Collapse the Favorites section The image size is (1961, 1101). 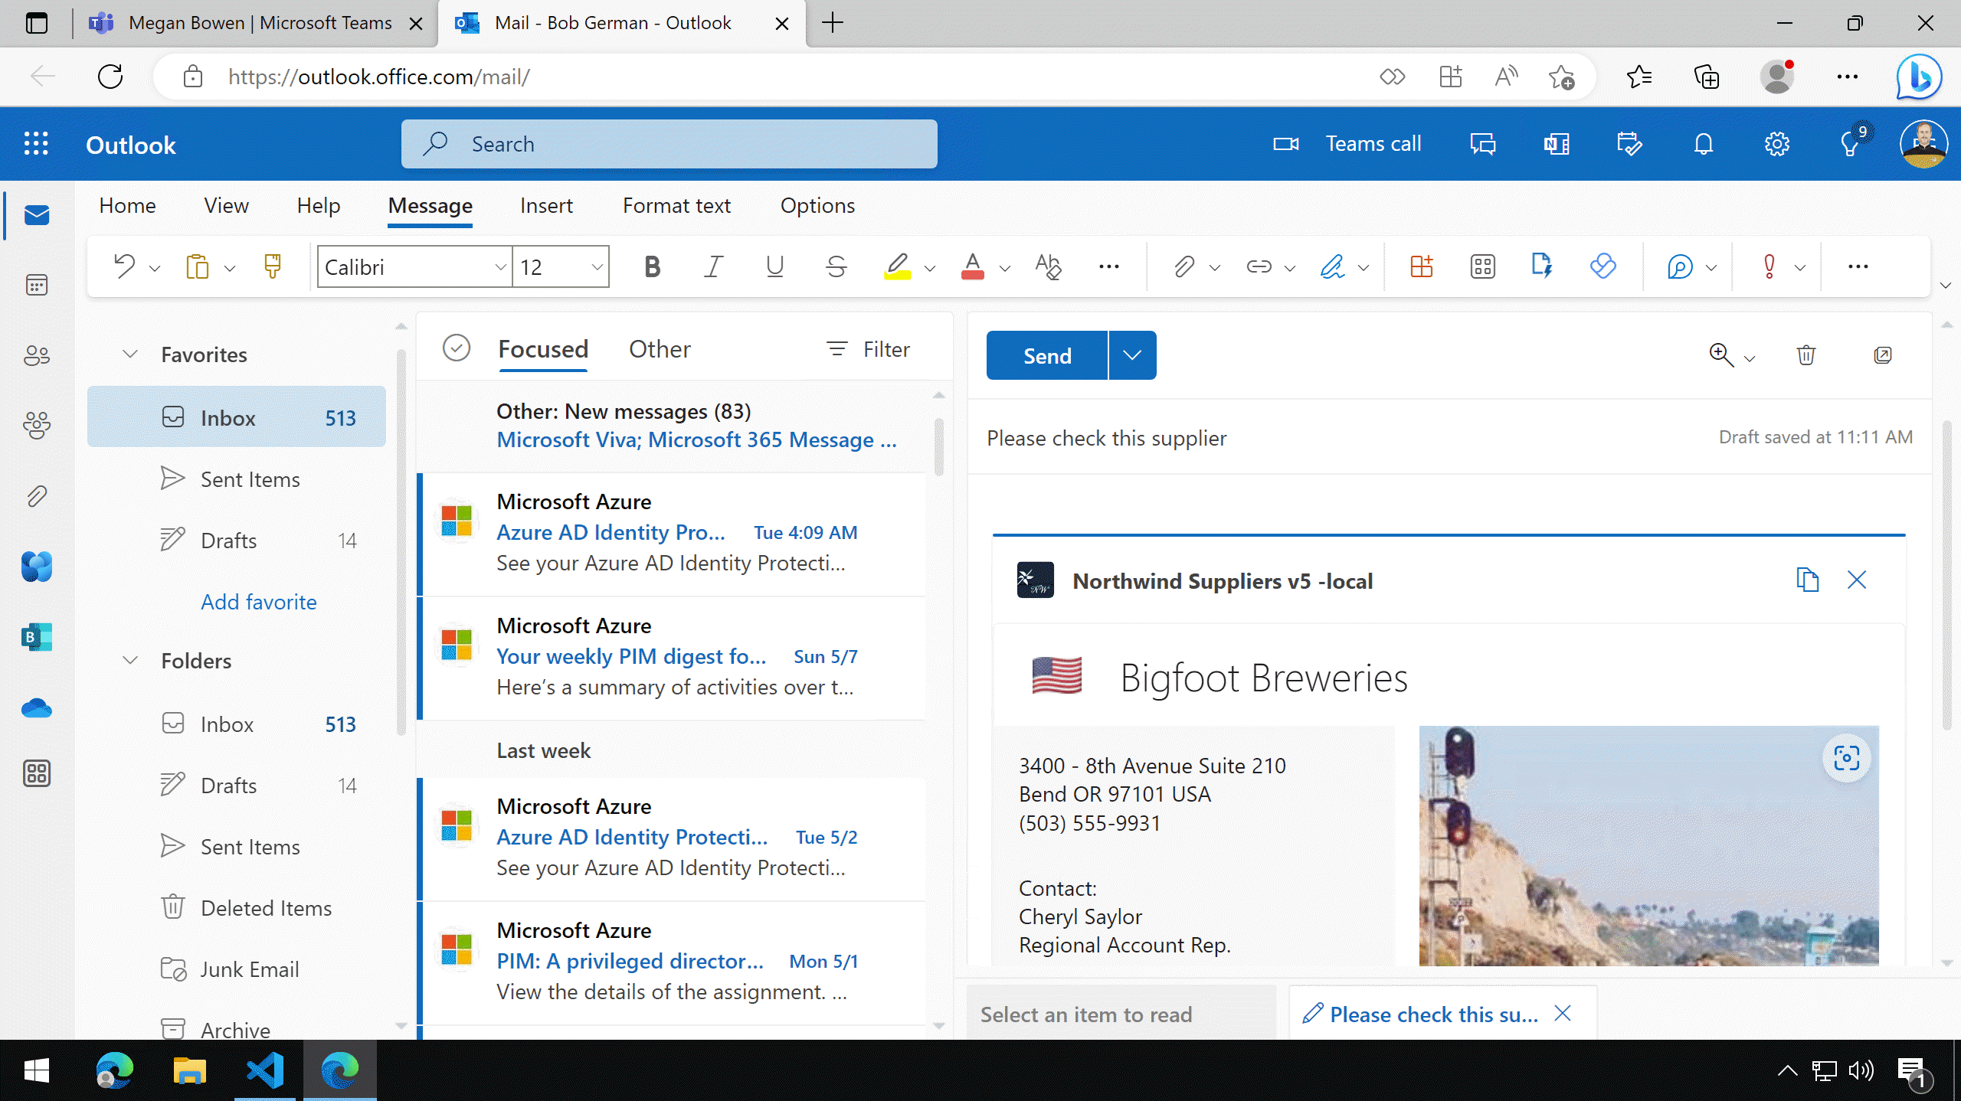tap(130, 354)
